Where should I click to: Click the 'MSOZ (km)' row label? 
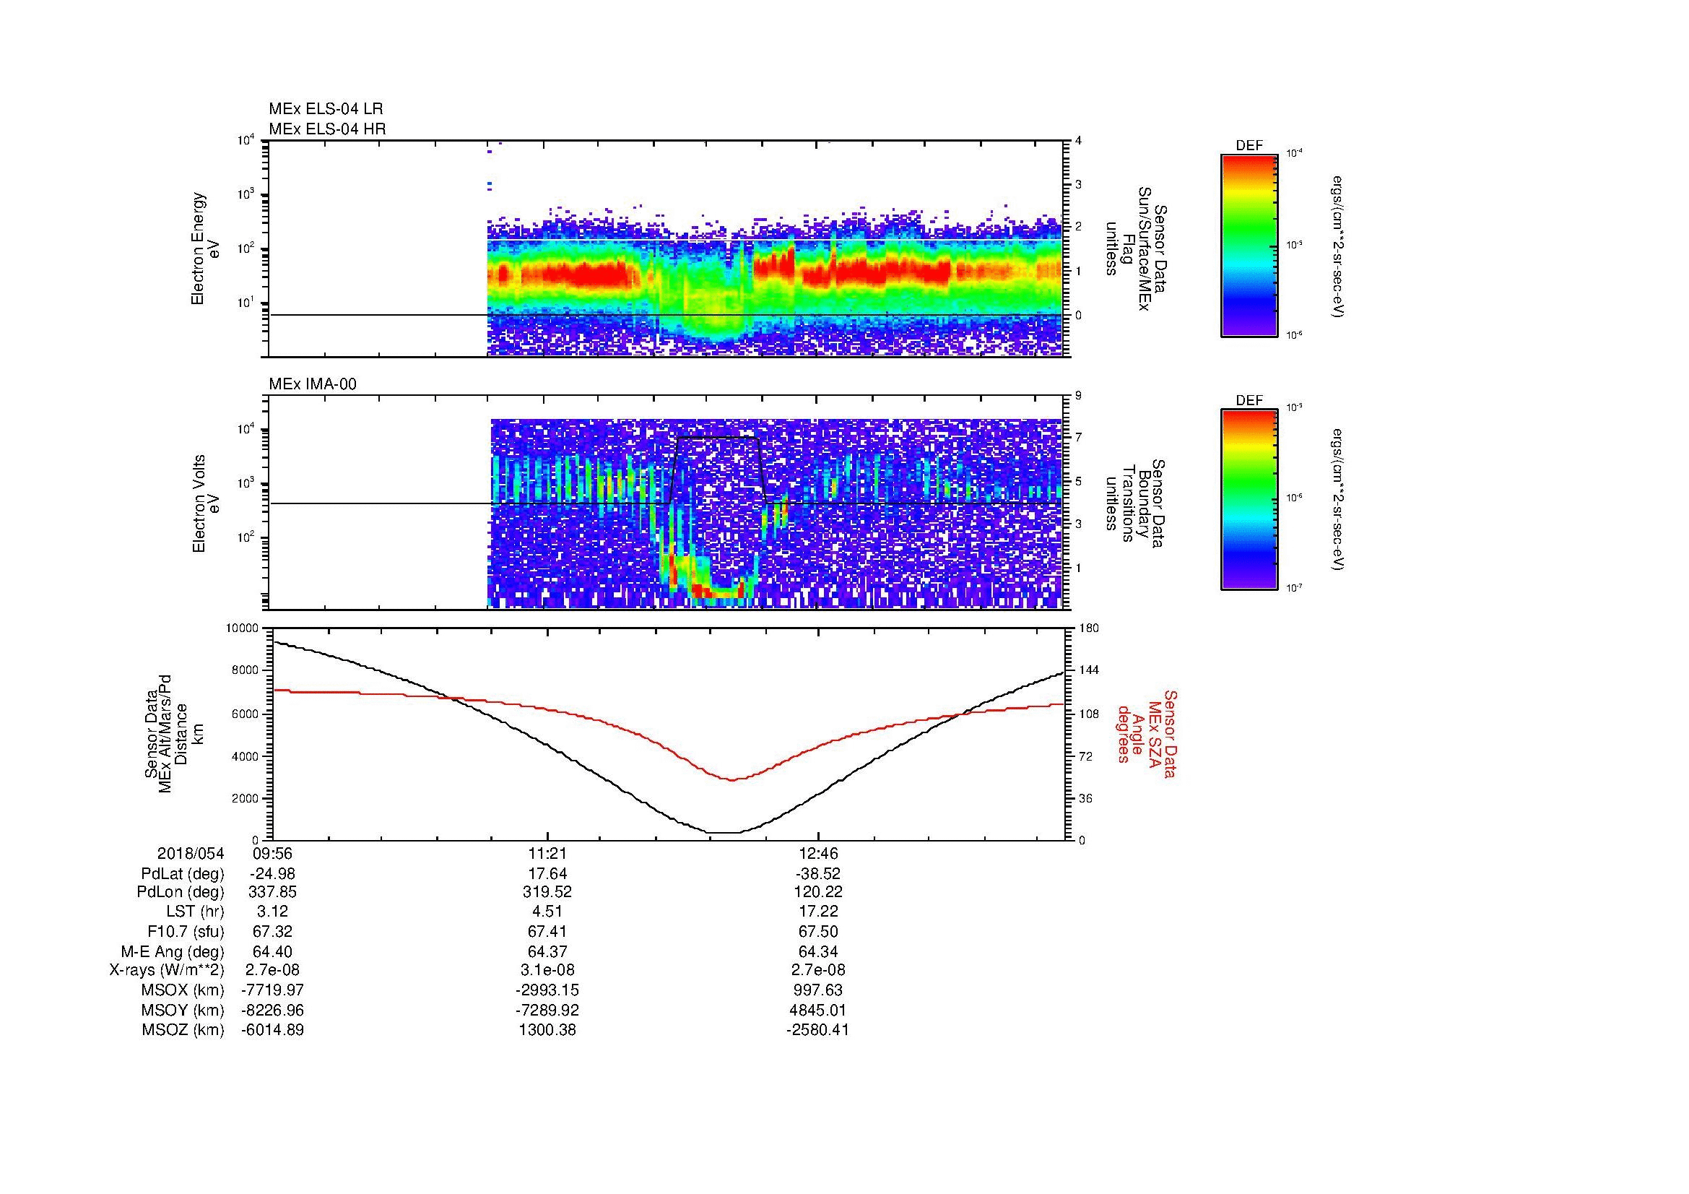click(x=183, y=1031)
